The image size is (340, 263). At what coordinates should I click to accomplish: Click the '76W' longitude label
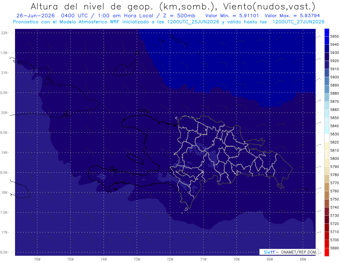click(x=37, y=259)
